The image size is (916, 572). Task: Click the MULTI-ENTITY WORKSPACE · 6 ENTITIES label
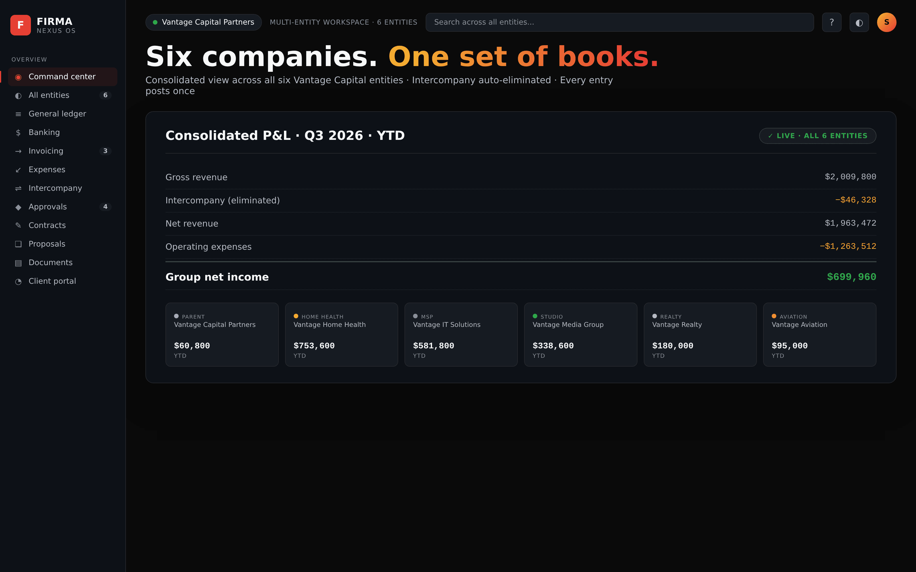point(343,22)
